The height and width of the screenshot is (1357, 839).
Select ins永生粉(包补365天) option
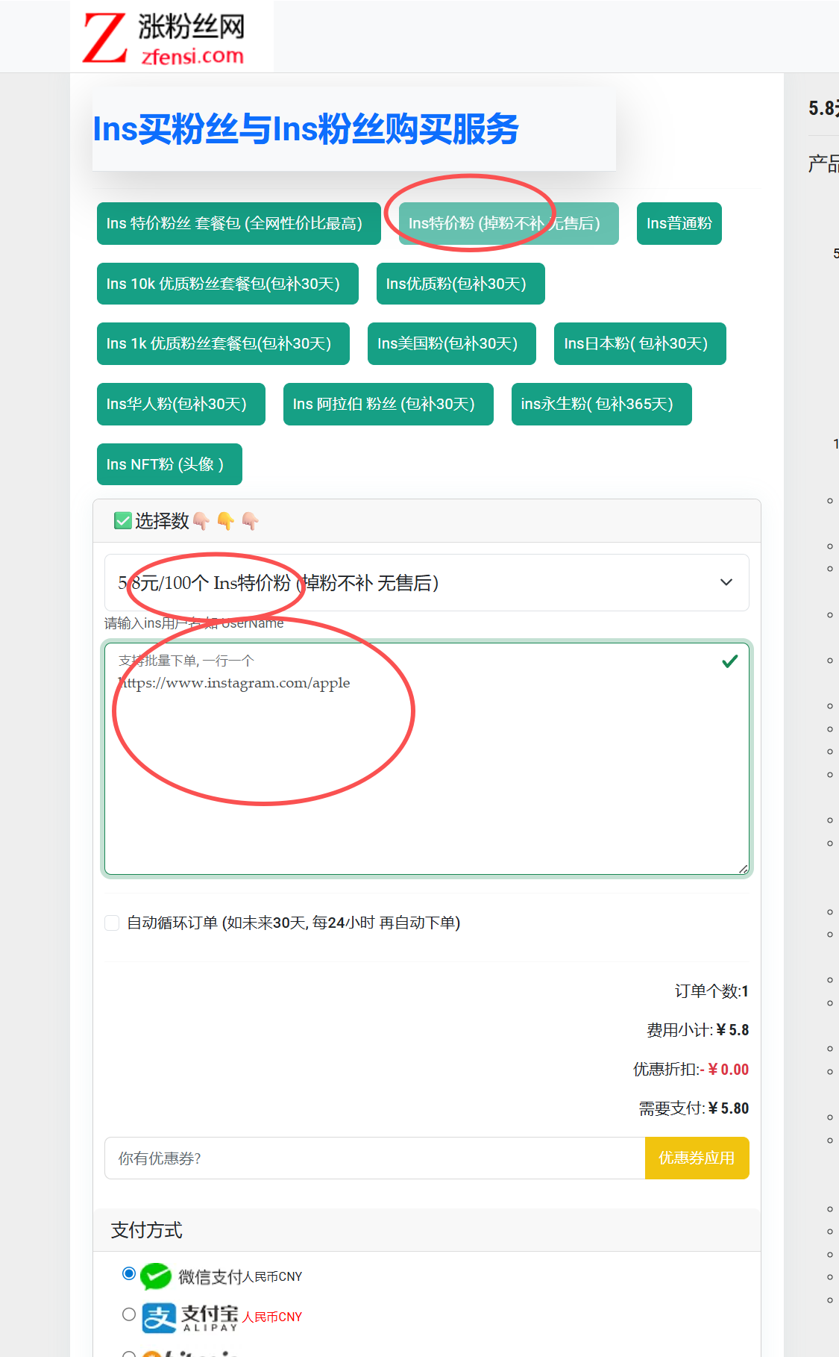[601, 405]
